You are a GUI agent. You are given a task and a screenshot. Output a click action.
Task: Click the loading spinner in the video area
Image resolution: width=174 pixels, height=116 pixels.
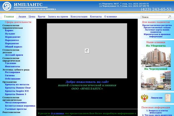click(87, 51)
